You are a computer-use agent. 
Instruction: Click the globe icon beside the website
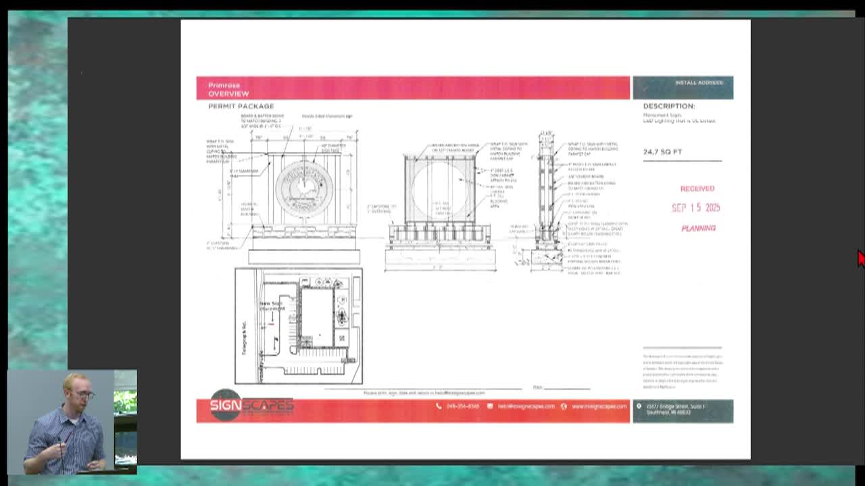564,406
